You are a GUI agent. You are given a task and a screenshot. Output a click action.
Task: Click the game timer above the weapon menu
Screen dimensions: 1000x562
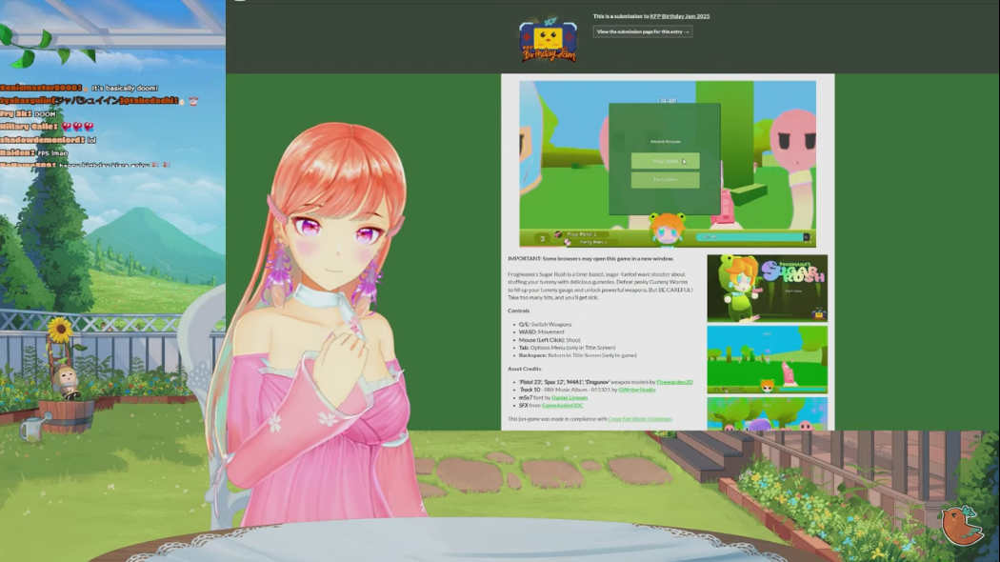click(x=667, y=100)
